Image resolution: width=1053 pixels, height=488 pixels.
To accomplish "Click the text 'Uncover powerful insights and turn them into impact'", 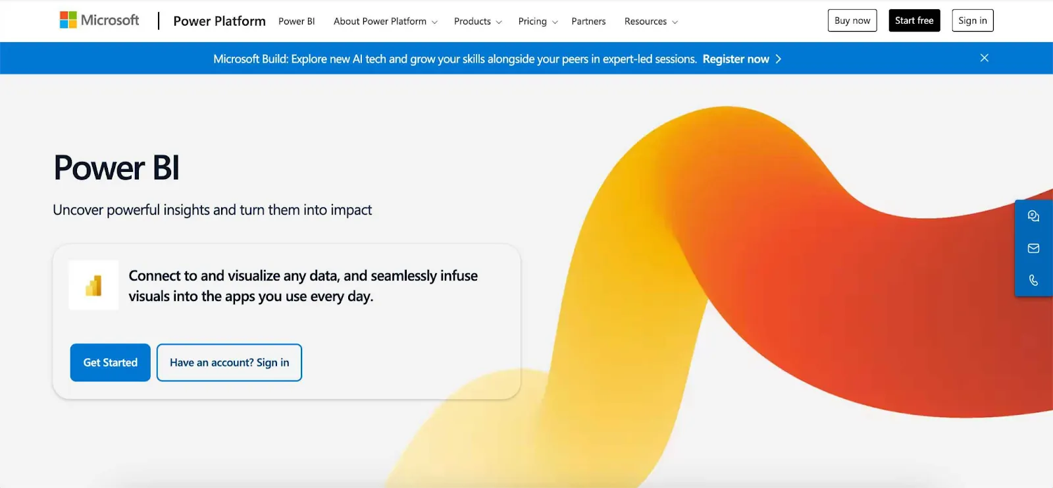I will (212, 210).
